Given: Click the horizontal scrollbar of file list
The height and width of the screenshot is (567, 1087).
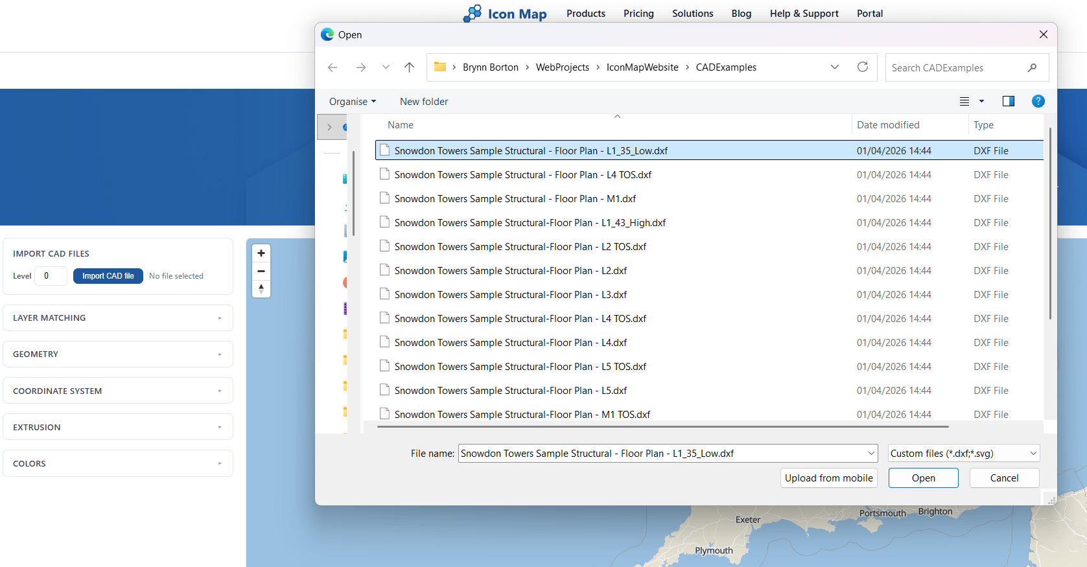Looking at the screenshot, I should coord(662,427).
